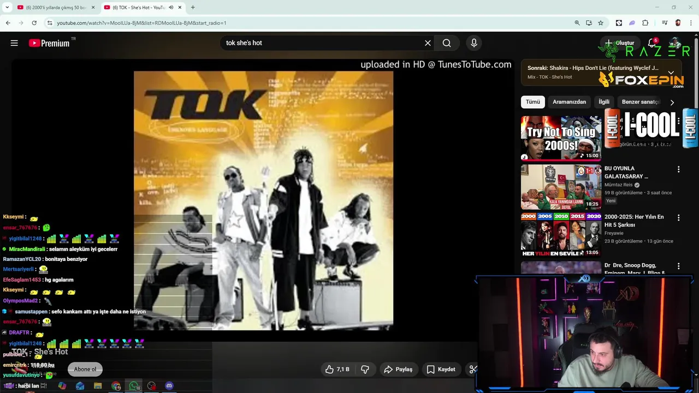Open Try Not To Sing 2000s thumbnail
Viewport: 699px width, 393px height.
(561, 138)
